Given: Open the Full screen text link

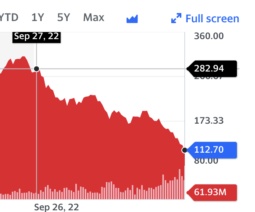Looking at the screenshot, I should coord(212,19).
